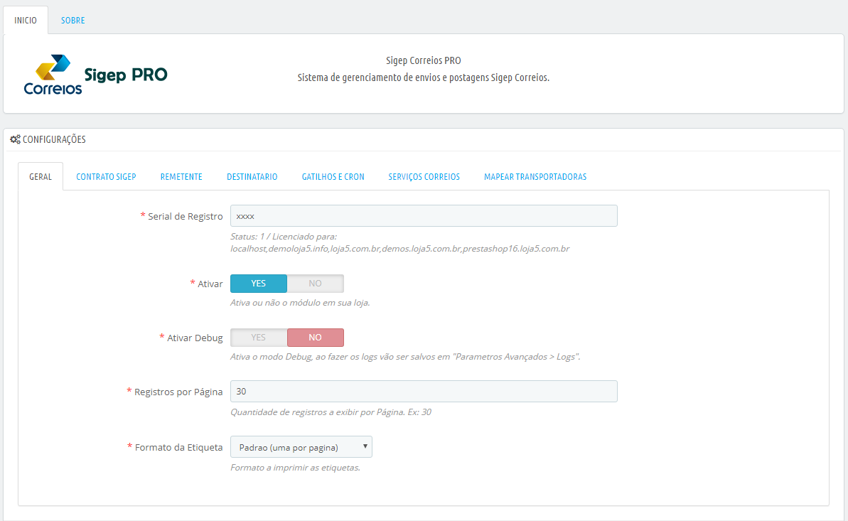The width and height of the screenshot is (848, 521).
Task: Switch to the Sobre tab
Action: [x=73, y=21]
